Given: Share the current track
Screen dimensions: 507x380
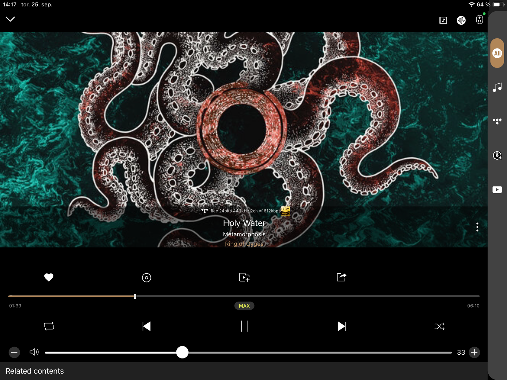Looking at the screenshot, I should coord(342,277).
